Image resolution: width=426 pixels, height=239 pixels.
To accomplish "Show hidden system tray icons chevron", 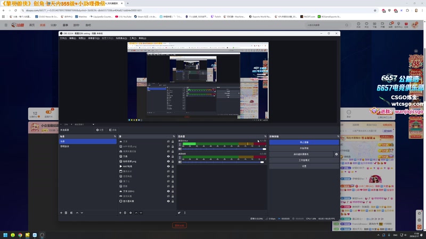I will coord(378,235).
